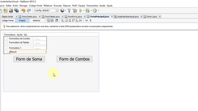The image size is (198, 111).
Task: Click the atalho field for Formulário de Combo
Action: tap(40, 39)
